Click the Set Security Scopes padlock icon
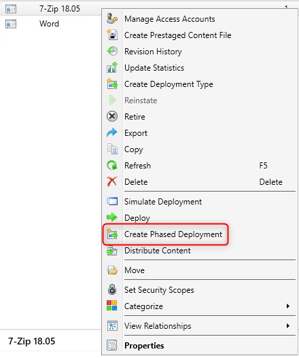Screen dimensions: 299x358 (x=112, y=289)
